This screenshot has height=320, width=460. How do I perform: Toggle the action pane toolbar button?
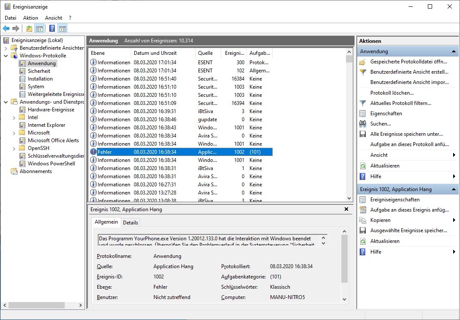pos(63,29)
